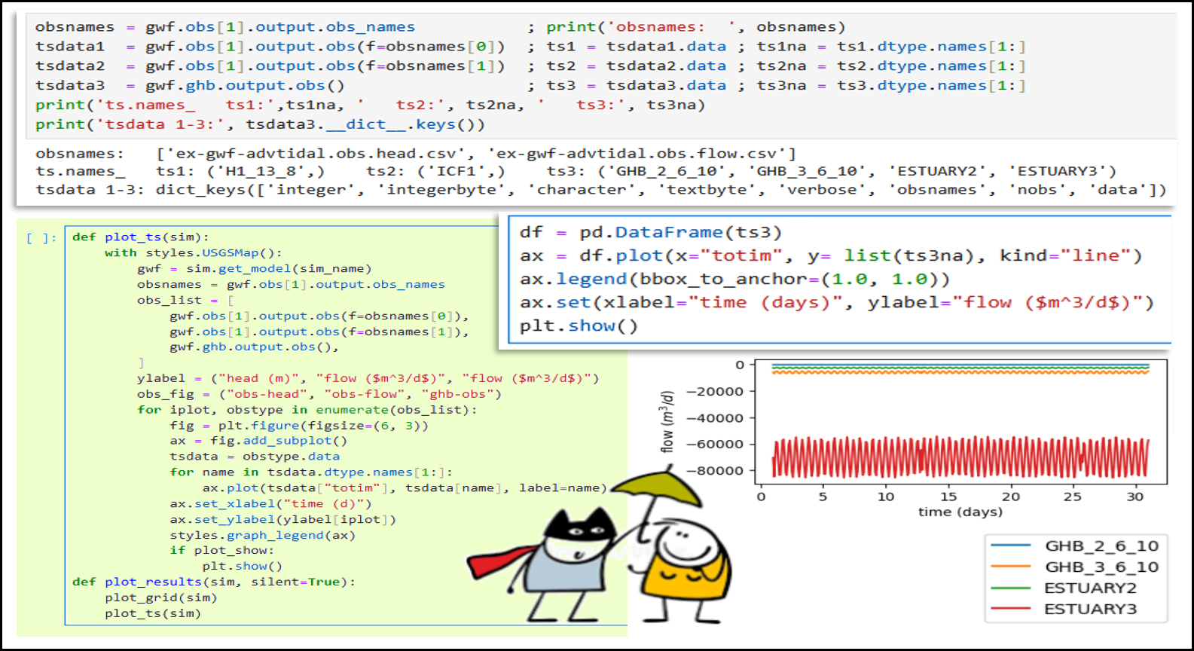Click the final 'plot_ts(sim)' call line
Screen dimensions: 1194x651
pyautogui.click(x=153, y=613)
